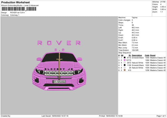
Task: Click the 'ROVER' lettering in the design
Action: click(59, 43)
